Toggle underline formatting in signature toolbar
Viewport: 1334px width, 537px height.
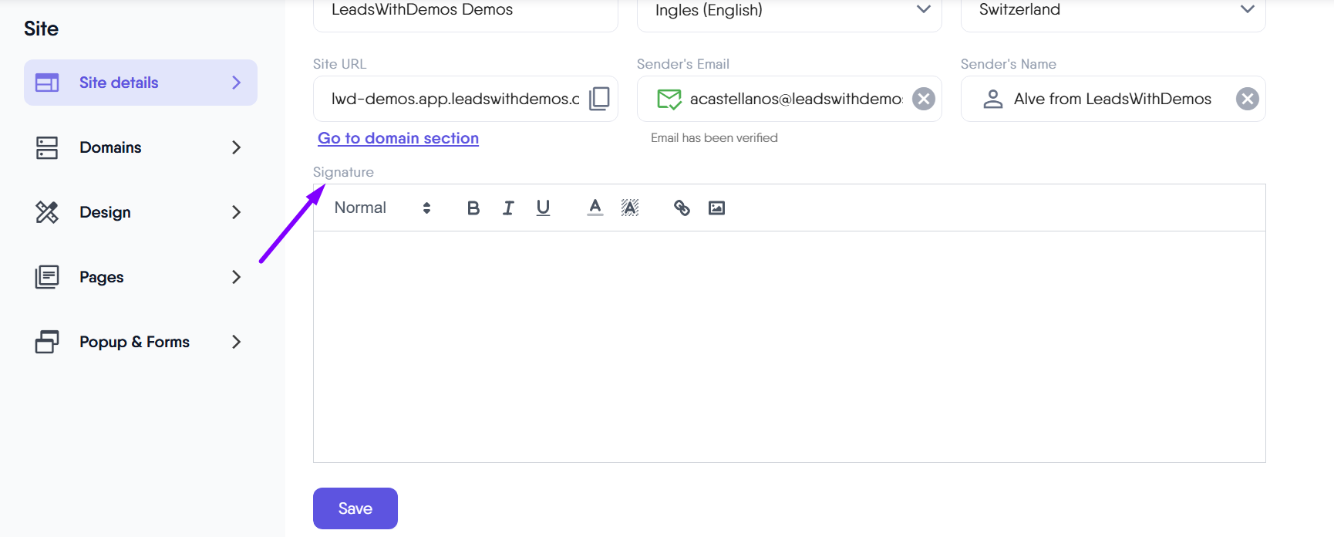pyautogui.click(x=543, y=208)
